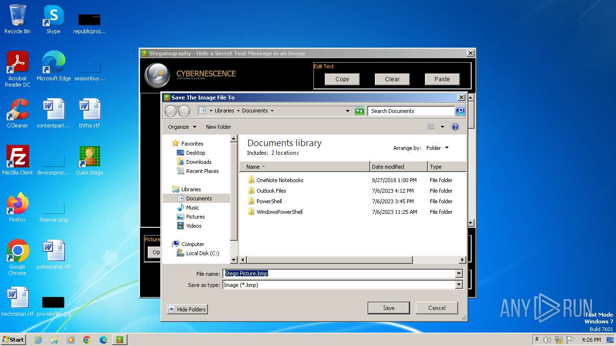The image size is (616, 346).
Task: Launch Skype desktop shortcut
Action: pos(53,19)
